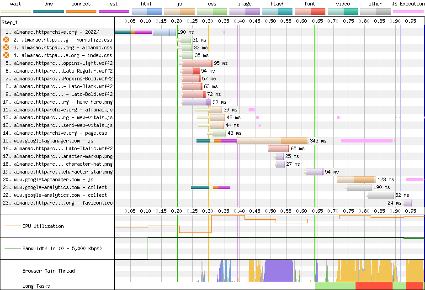Select the ssl legend purple bar
The width and height of the screenshot is (425, 290).
click(114, 11)
